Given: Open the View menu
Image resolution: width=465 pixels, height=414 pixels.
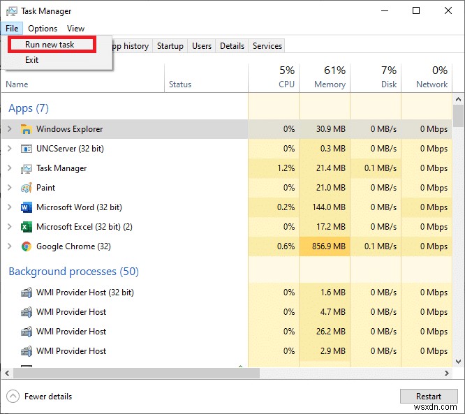Looking at the screenshot, I should pos(75,29).
